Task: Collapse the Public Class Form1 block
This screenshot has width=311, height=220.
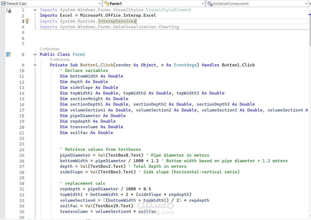Action: 35,54
